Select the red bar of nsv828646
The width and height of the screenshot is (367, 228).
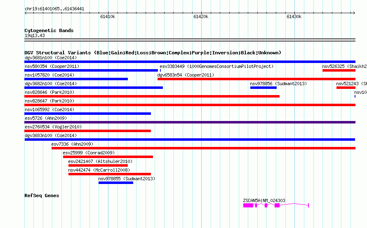(x=152, y=96)
